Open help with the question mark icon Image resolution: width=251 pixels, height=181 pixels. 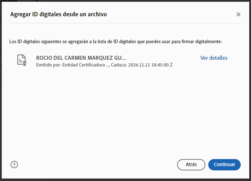click(14, 164)
